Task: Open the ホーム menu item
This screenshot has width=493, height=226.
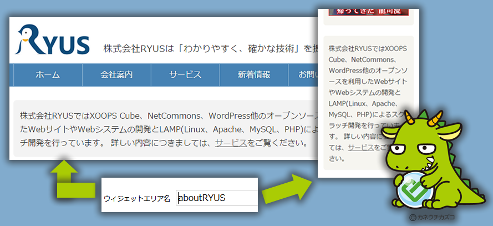Action: pos(48,75)
